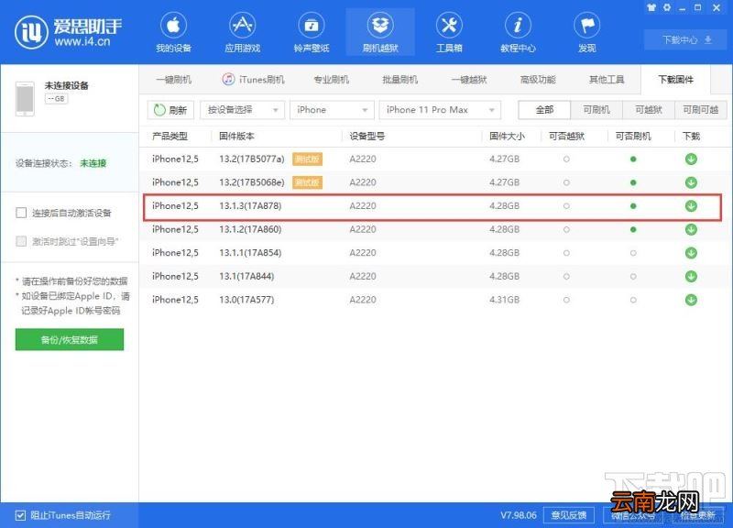Switch to the 其他工具 tab

point(607,80)
